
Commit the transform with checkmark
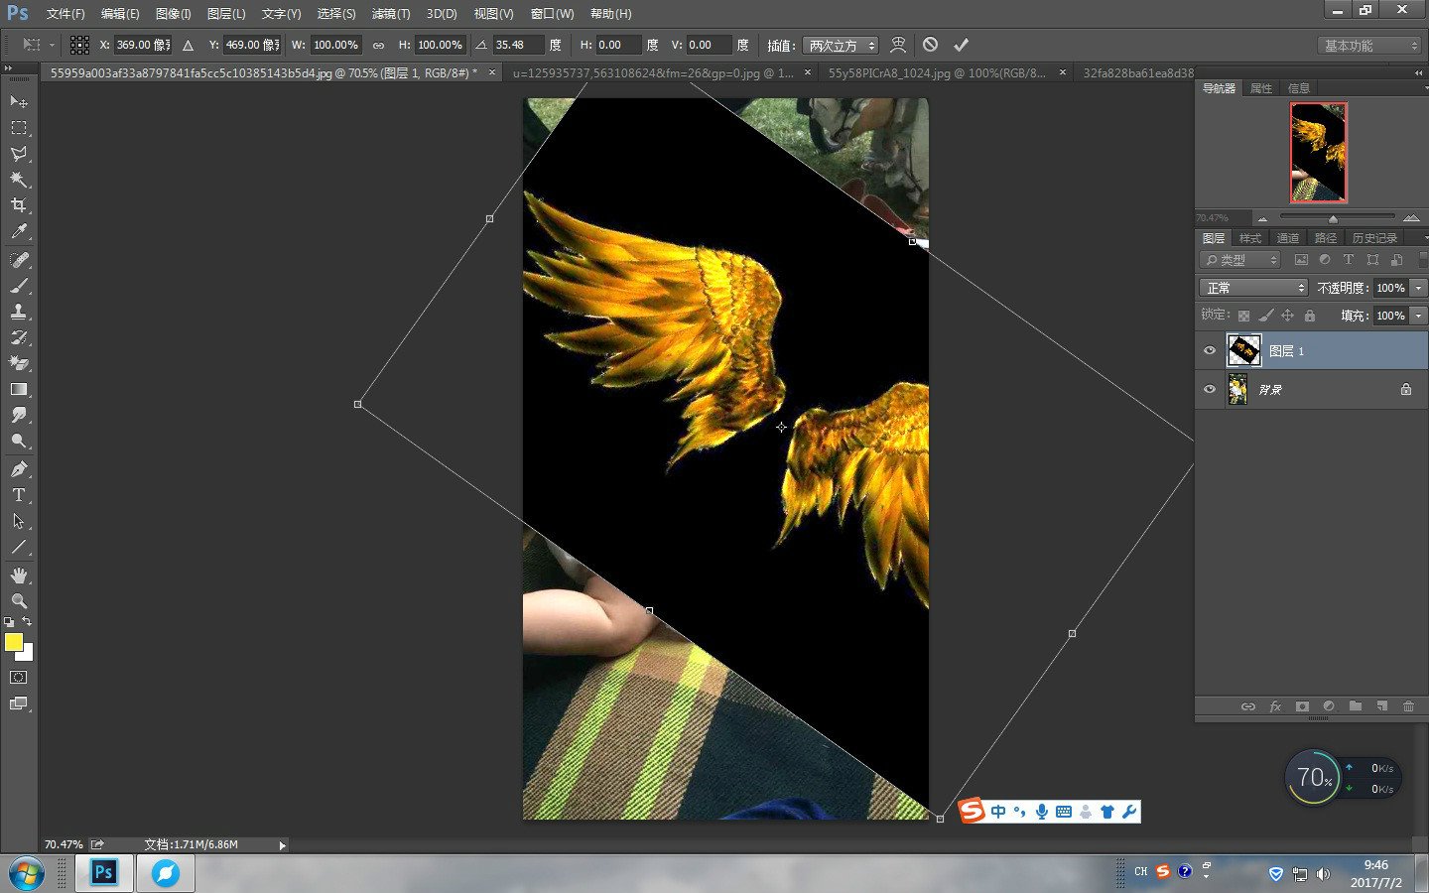tap(961, 45)
